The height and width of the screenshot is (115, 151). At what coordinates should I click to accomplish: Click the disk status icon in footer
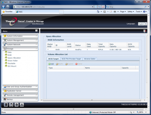click(11, 105)
